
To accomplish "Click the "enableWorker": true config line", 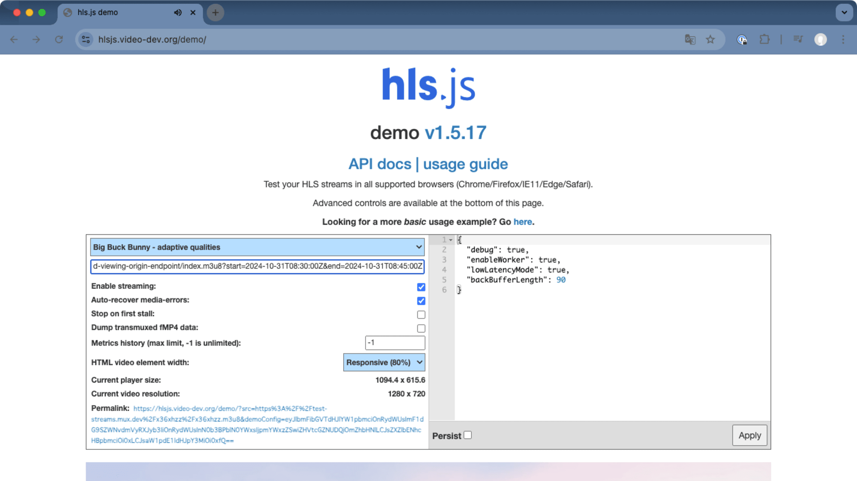I will [x=513, y=260].
